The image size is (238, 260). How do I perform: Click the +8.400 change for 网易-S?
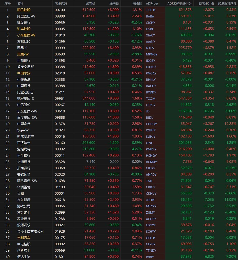click(113, 48)
